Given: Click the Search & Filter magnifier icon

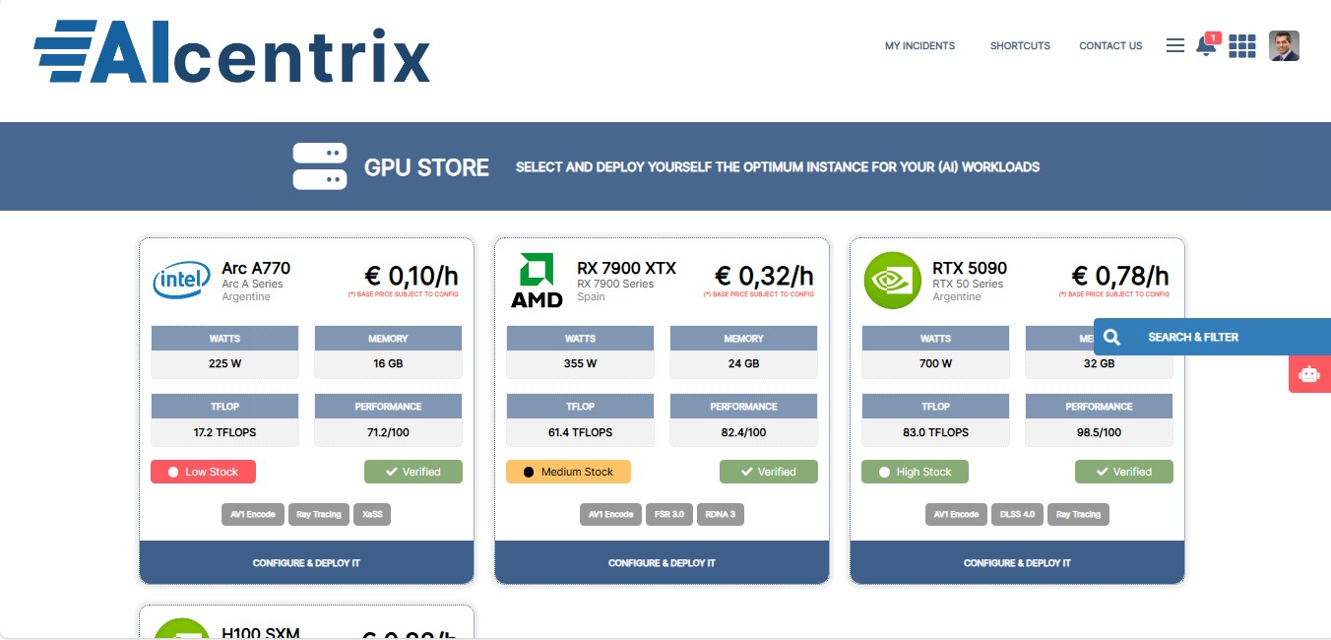Looking at the screenshot, I should coord(1112,337).
